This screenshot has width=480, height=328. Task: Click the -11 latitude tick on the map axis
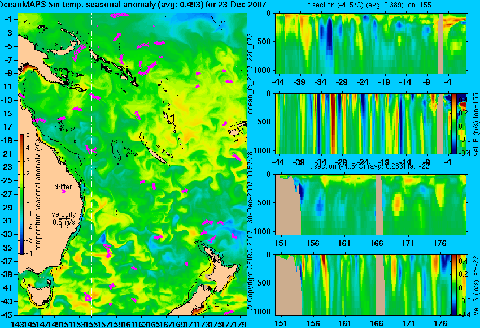point(8,87)
